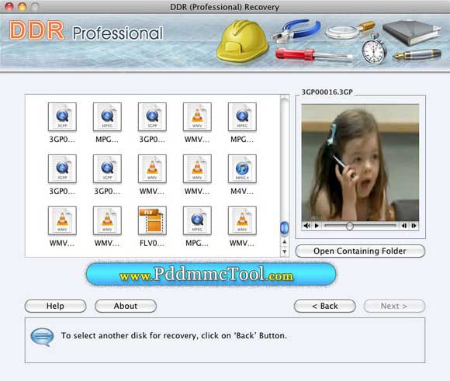This screenshot has height=381, width=450.
Task: Select the first 3GP0 file in top row
Action: click(x=62, y=117)
